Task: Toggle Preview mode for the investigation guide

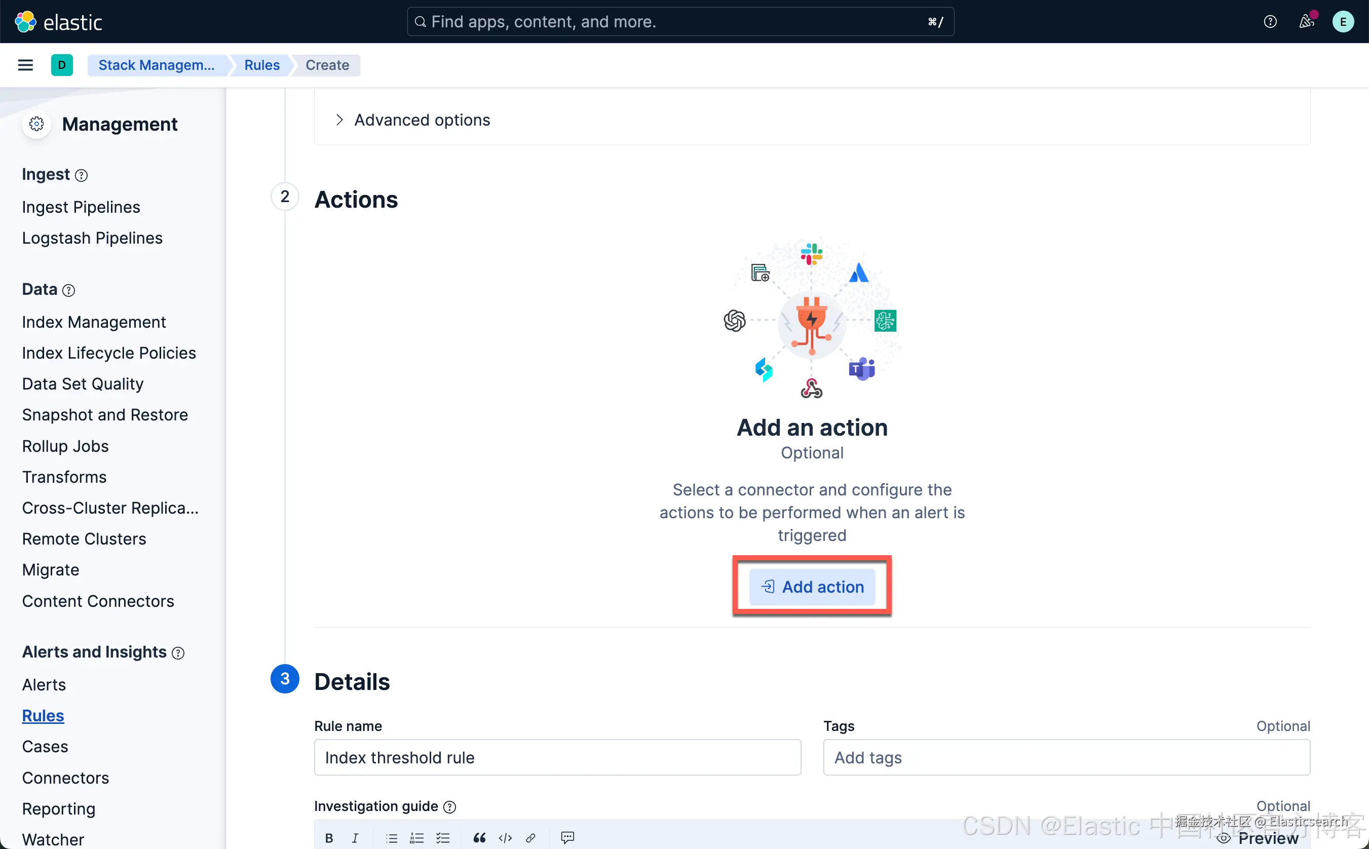Action: click(1257, 838)
